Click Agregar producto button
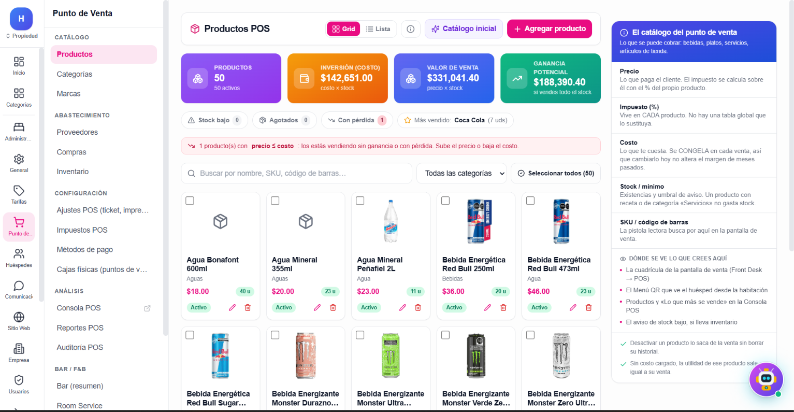 point(550,29)
